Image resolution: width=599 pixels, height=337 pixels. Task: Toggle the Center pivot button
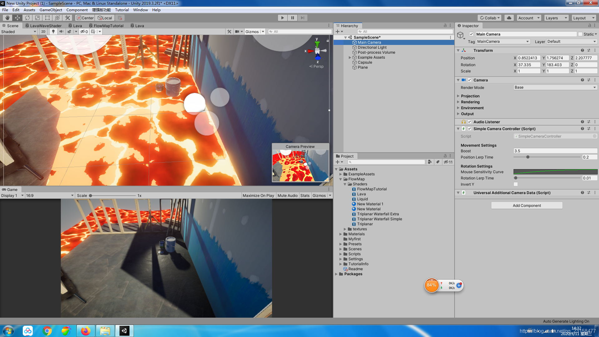click(85, 18)
